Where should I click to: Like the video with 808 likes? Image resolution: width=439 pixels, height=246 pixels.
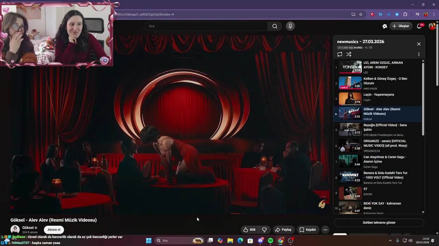(x=249, y=230)
